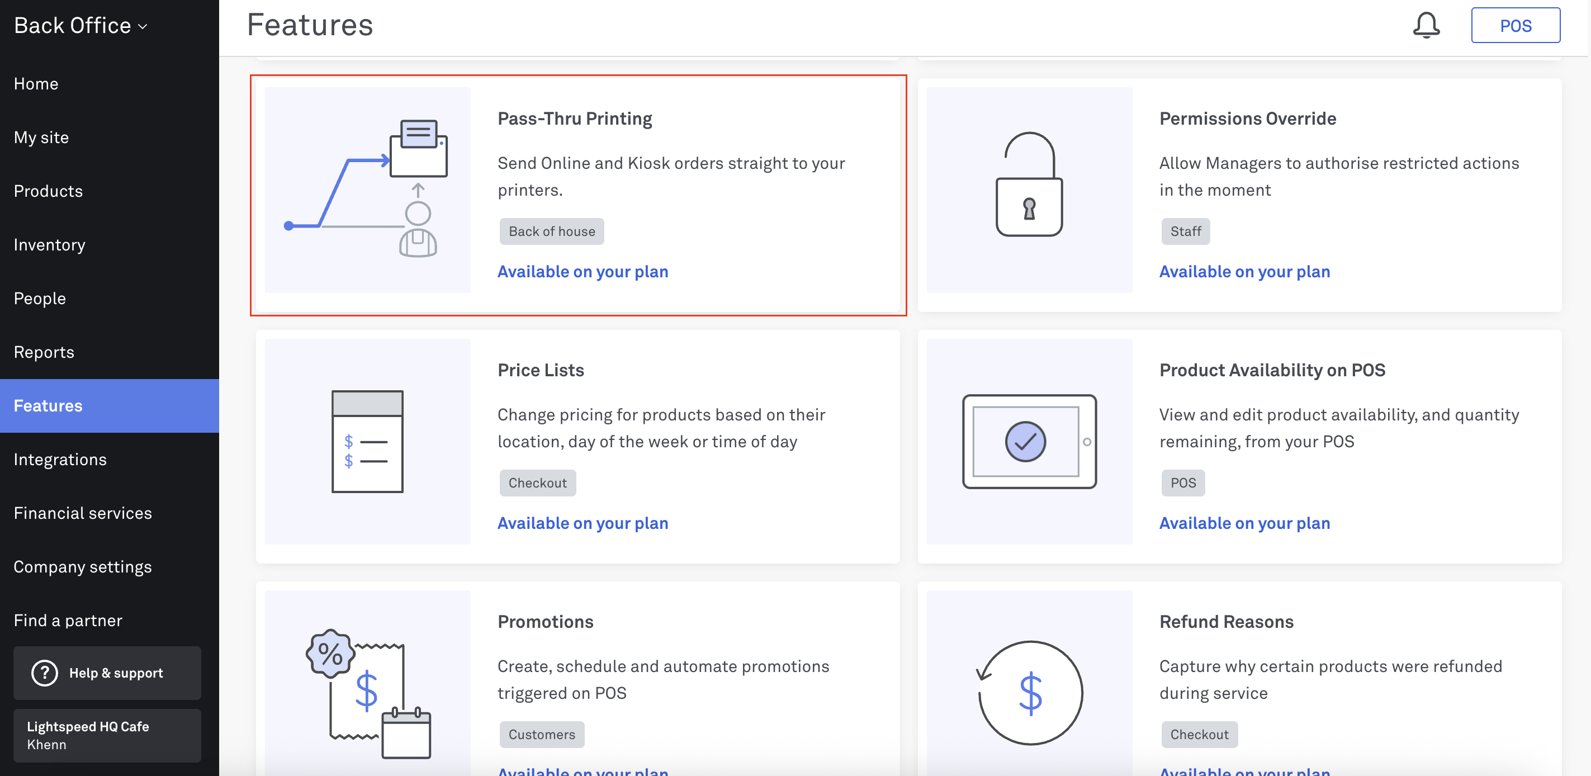The width and height of the screenshot is (1591, 776).
Task: Select the Features sidebar item
Action: [x=110, y=406]
